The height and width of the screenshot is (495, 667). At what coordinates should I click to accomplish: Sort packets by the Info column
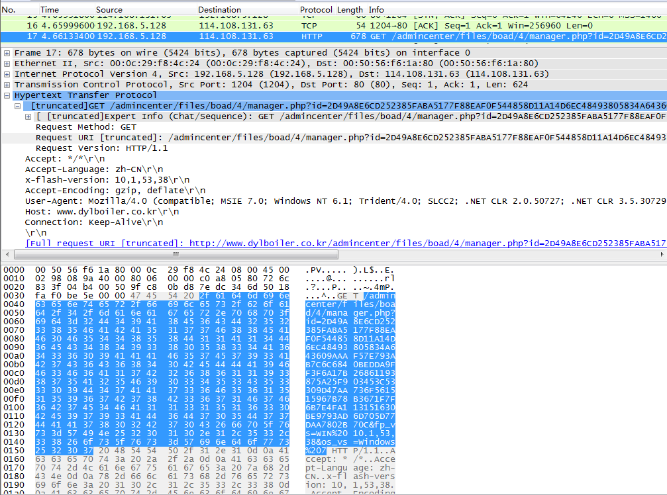pos(376,10)
